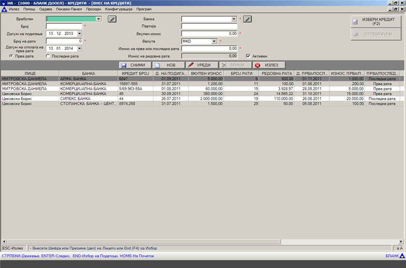Select the Прва рата radio button
This screenshot has width=406, height=268.
coord(11,56)
